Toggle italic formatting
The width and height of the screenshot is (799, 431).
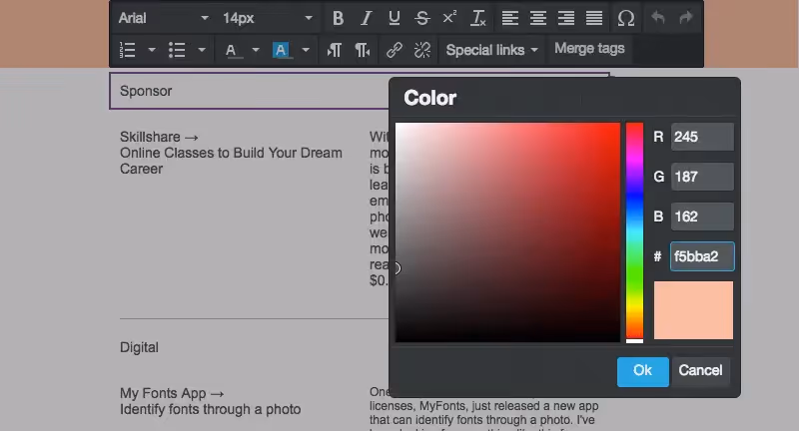click(x=366, y=18)
